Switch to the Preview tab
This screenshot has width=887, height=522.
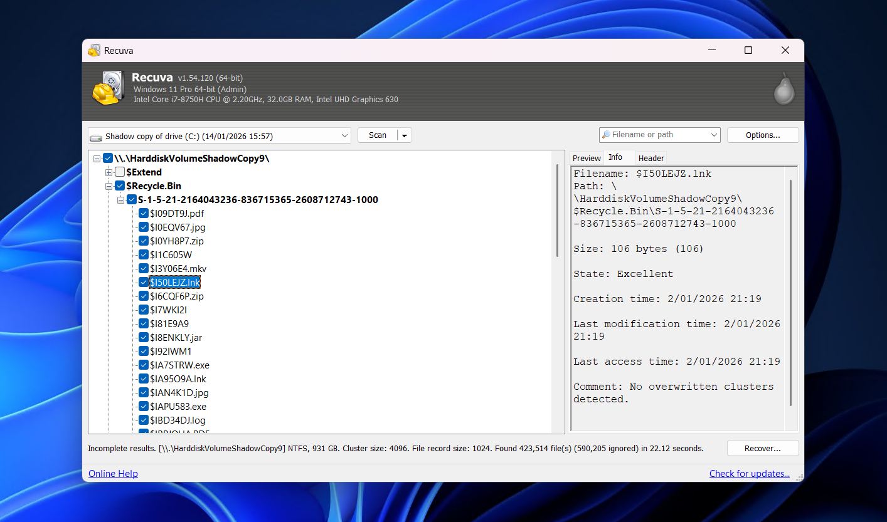coord(586,158)
